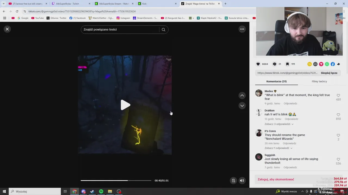Switch to the AlbiSuperBryka Stream Kick tab

tap(114, 4)
